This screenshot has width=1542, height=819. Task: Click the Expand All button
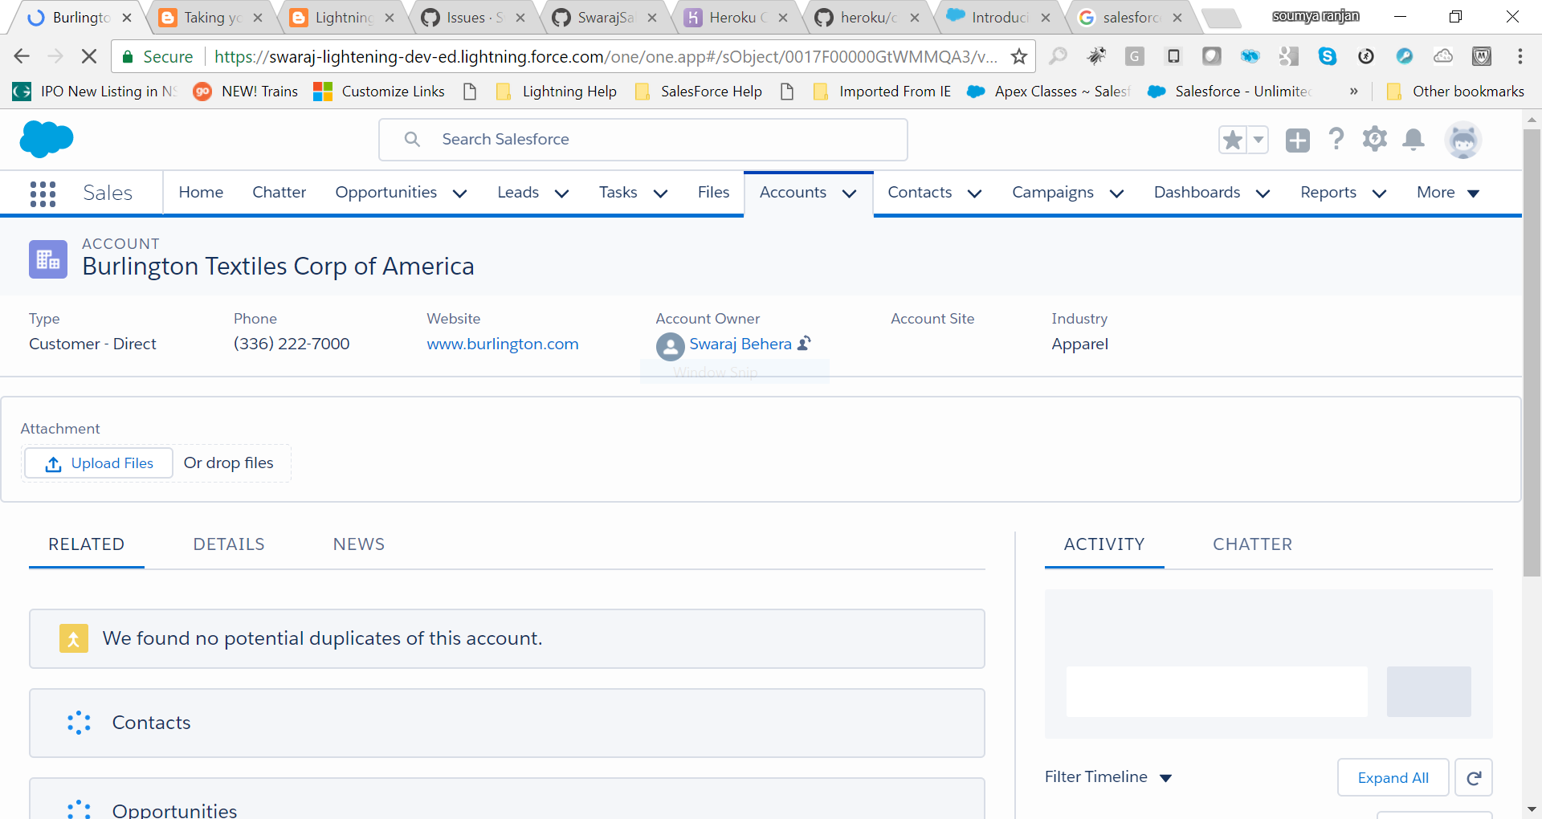coord(1393,777)
